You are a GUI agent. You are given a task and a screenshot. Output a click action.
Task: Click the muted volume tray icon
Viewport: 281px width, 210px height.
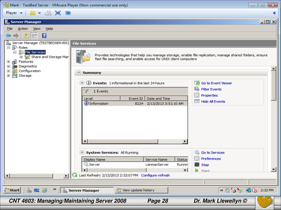point(254,190)
